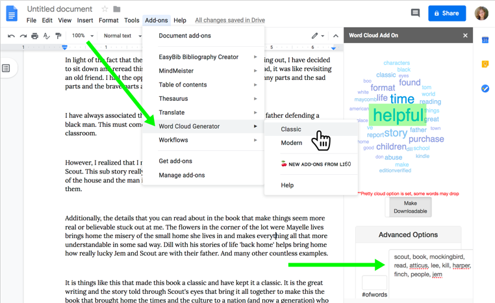Open the View menu
This screenshot has width=495, height=303.
65,20
